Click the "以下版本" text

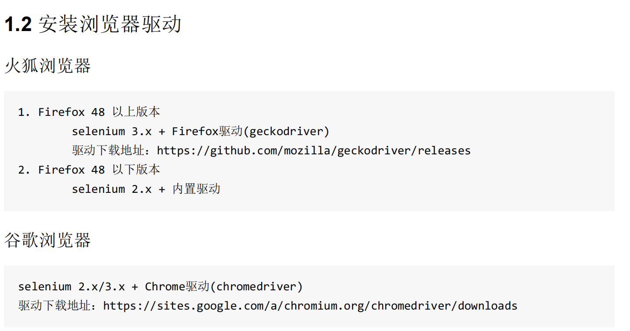(x=136, y=170)
